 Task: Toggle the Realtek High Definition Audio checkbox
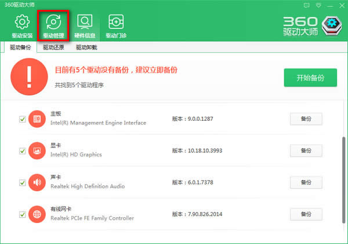23,183
